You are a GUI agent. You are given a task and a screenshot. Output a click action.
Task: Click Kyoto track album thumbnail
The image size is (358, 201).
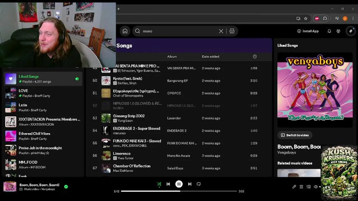[106, 81]
